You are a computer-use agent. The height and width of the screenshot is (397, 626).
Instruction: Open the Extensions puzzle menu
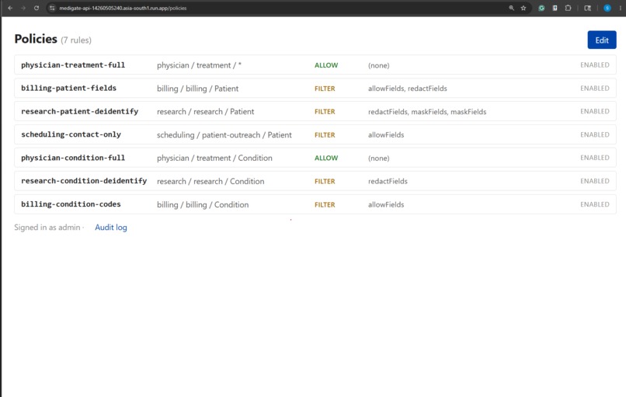[568, 8]
